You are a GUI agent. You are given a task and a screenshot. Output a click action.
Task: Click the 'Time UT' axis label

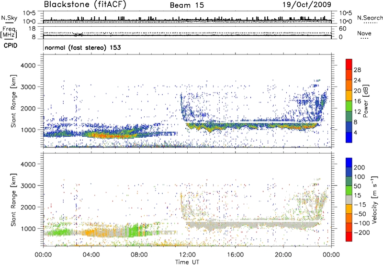(x=187, y=262)
